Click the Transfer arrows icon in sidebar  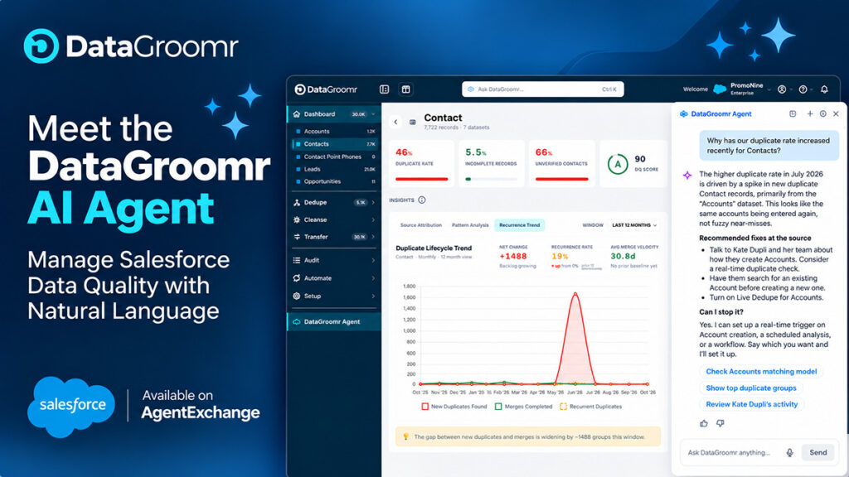[x=297, y=237]
